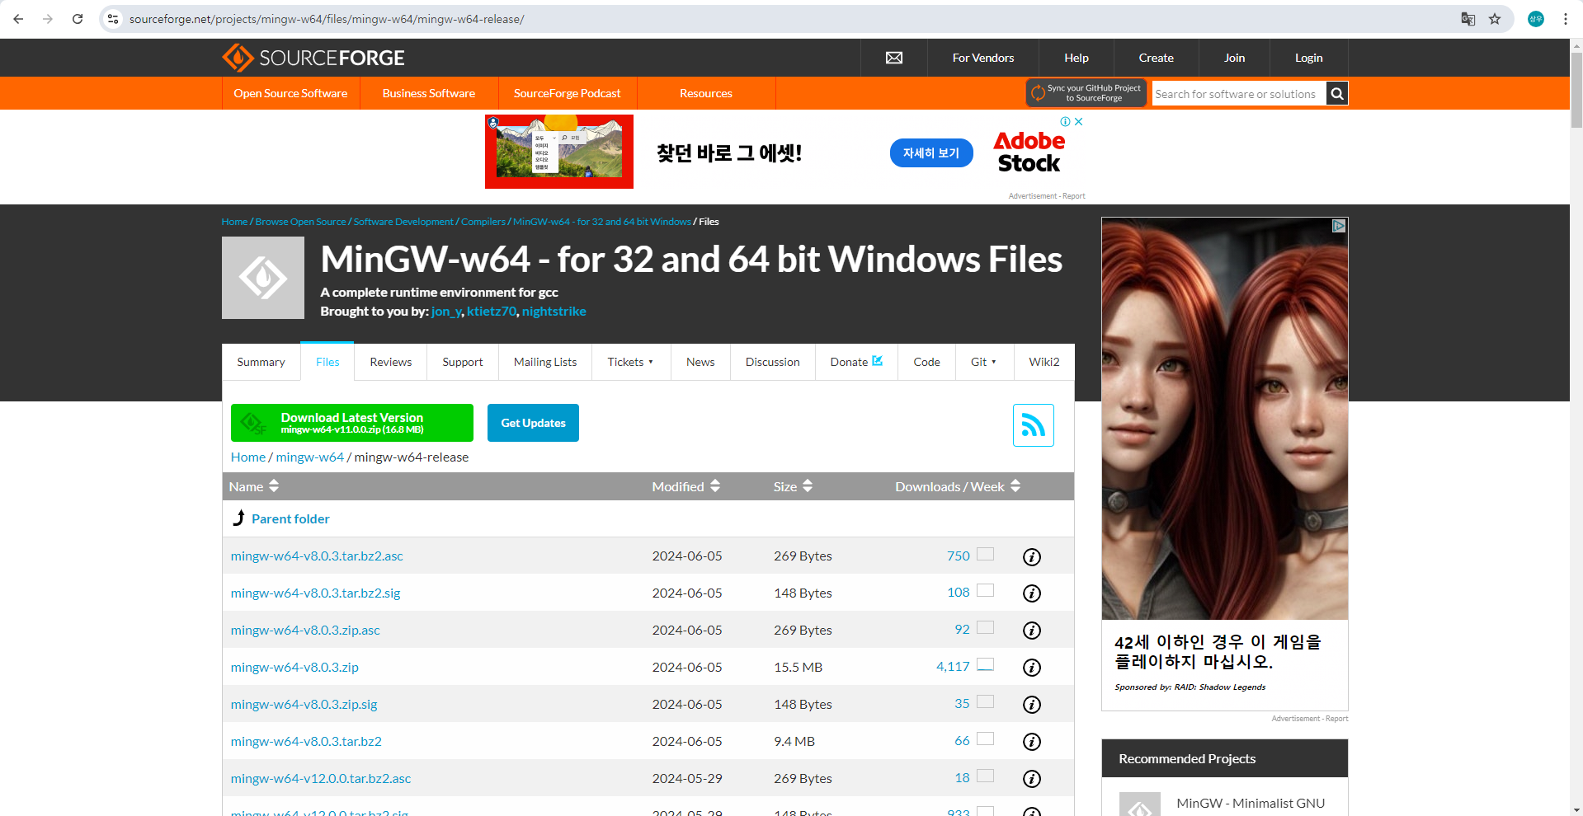Screen dimensions: 1583x816
Task: Click the Join link
Action: (1234, 58)
